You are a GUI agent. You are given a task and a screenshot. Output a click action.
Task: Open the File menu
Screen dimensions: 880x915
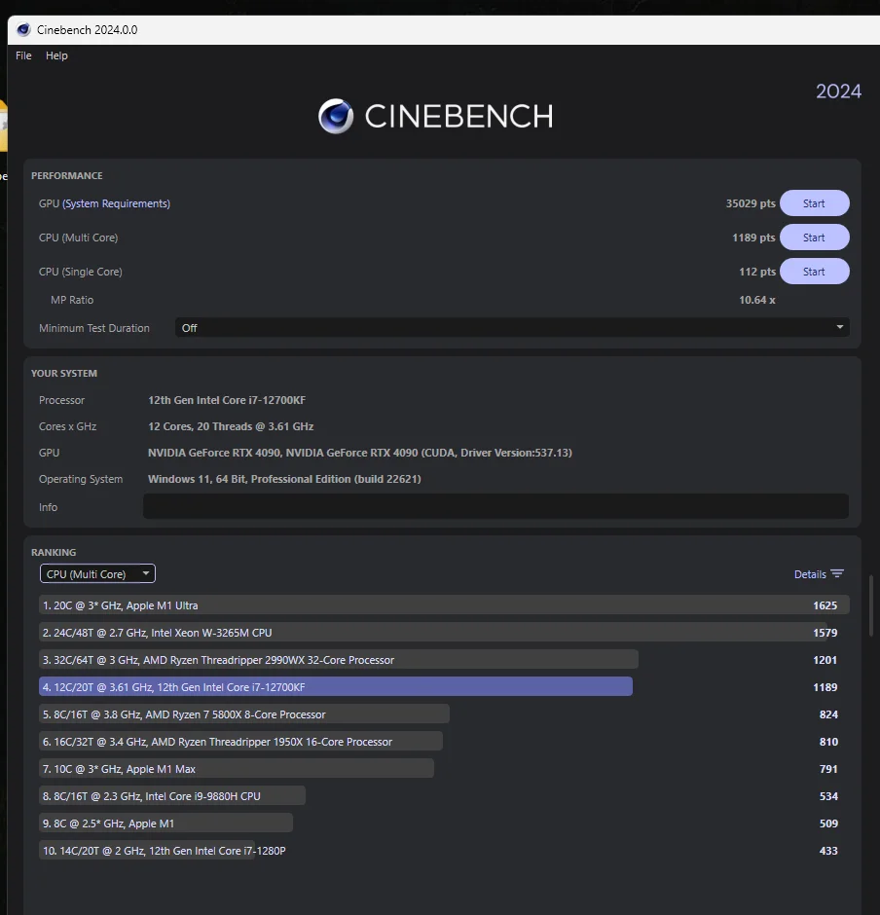[23, 55]
